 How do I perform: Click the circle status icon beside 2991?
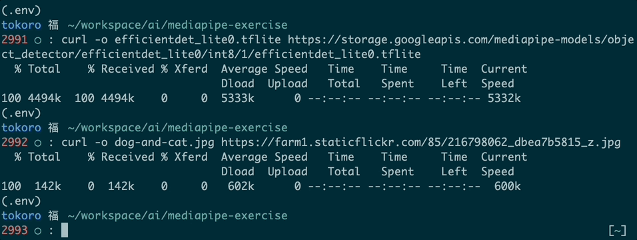coord(38,40)
